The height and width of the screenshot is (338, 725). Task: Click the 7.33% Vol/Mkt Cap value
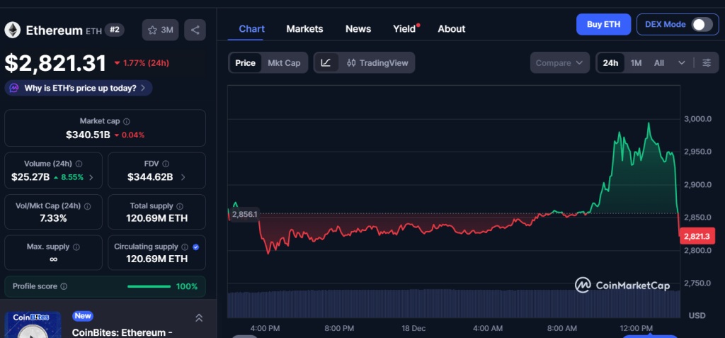pos(53,218)
